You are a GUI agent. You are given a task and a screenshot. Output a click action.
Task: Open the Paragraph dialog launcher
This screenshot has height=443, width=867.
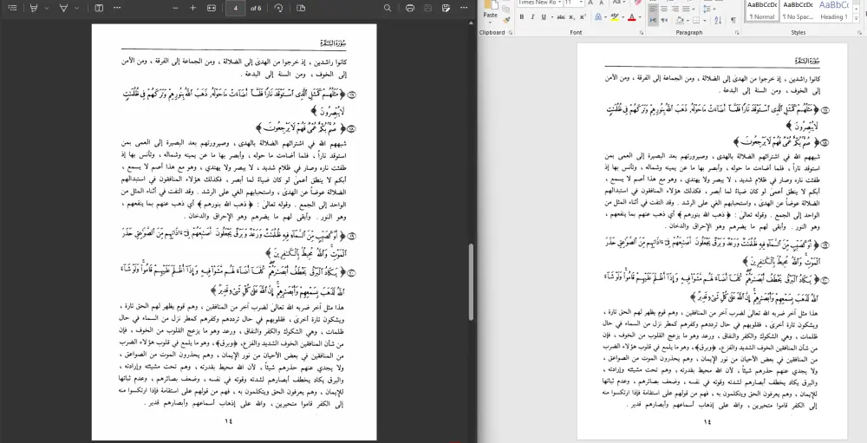coord(737,33)
